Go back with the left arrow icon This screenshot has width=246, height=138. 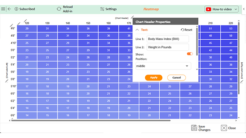coord(9,9)
